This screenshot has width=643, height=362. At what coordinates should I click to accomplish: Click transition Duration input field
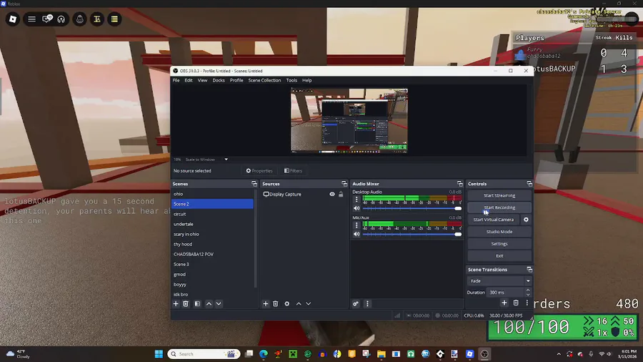click(x=504, y=292)
